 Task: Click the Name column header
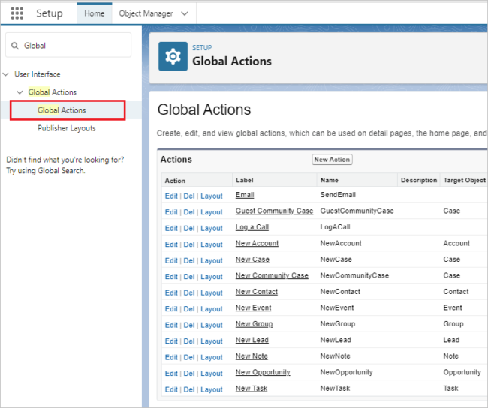330,180
